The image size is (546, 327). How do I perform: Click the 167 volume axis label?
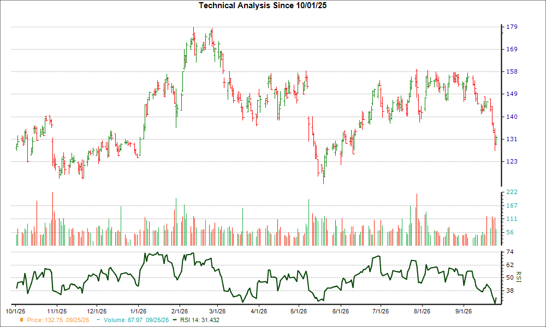(512, 205)
